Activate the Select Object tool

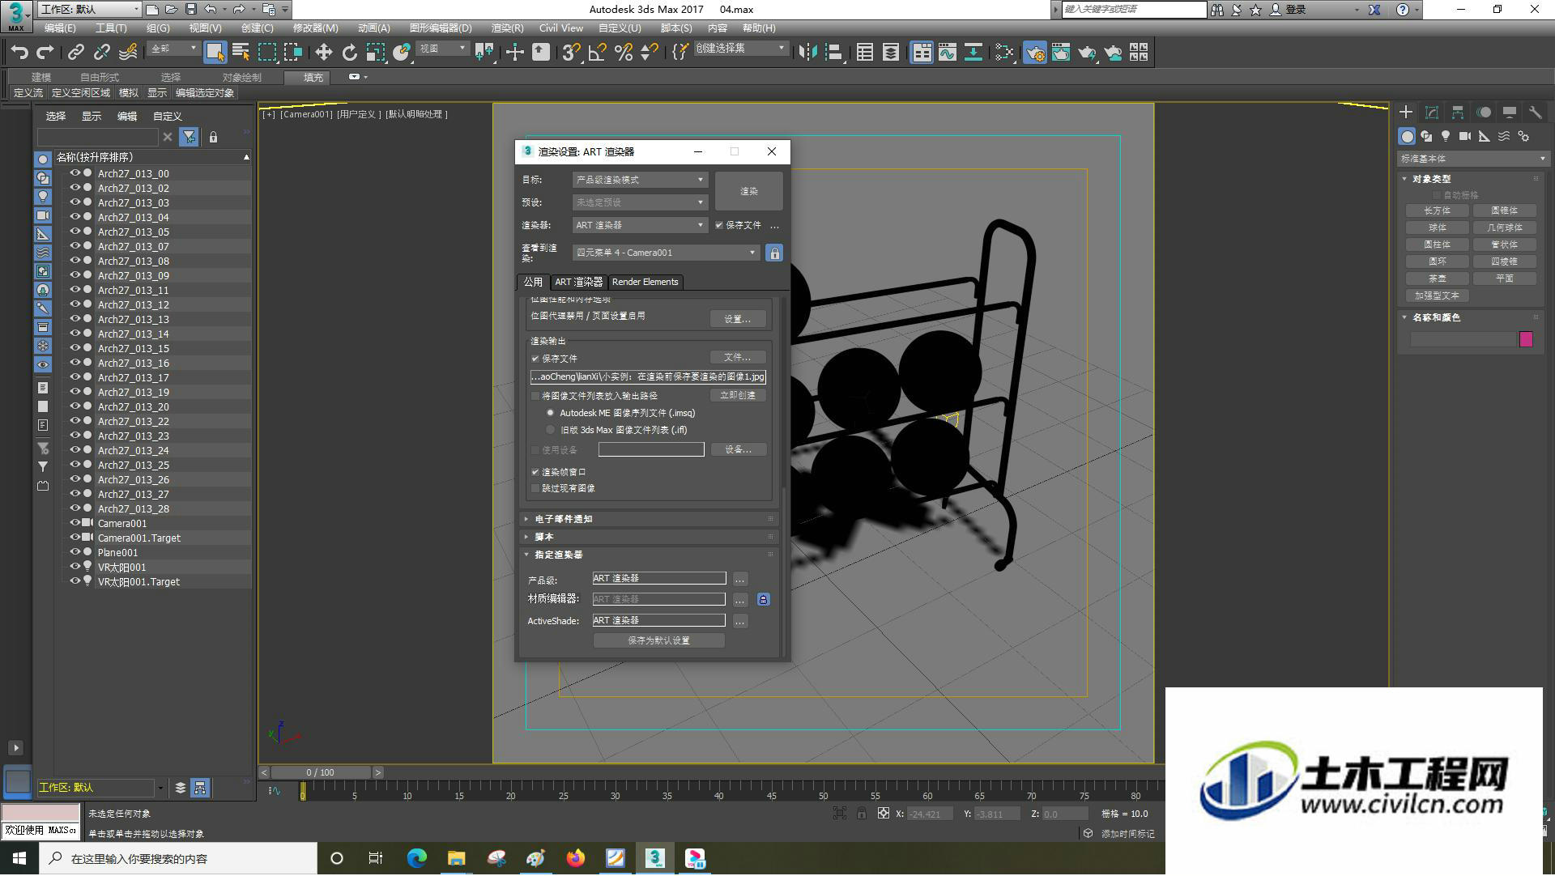tap(215, 53)
